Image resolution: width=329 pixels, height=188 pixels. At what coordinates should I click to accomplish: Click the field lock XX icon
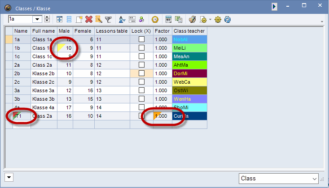[x=132, y=19]
